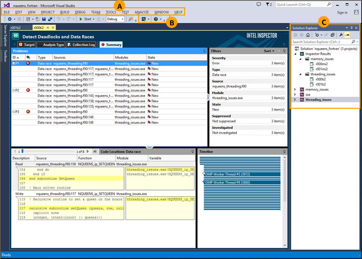Viewport: 362px width, 259px height.
Task: Click the Start debugging play button
Action: (81, 19)
